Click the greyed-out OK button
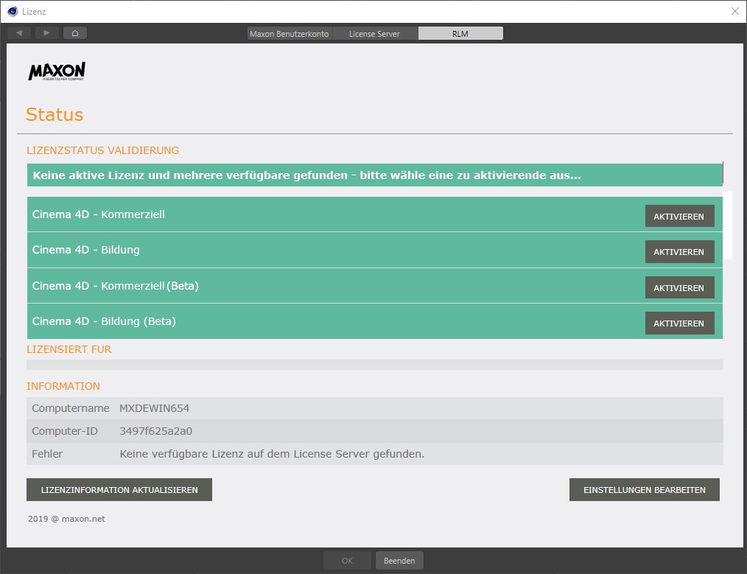Screen dimensions: 747x574 coord(347,561)
